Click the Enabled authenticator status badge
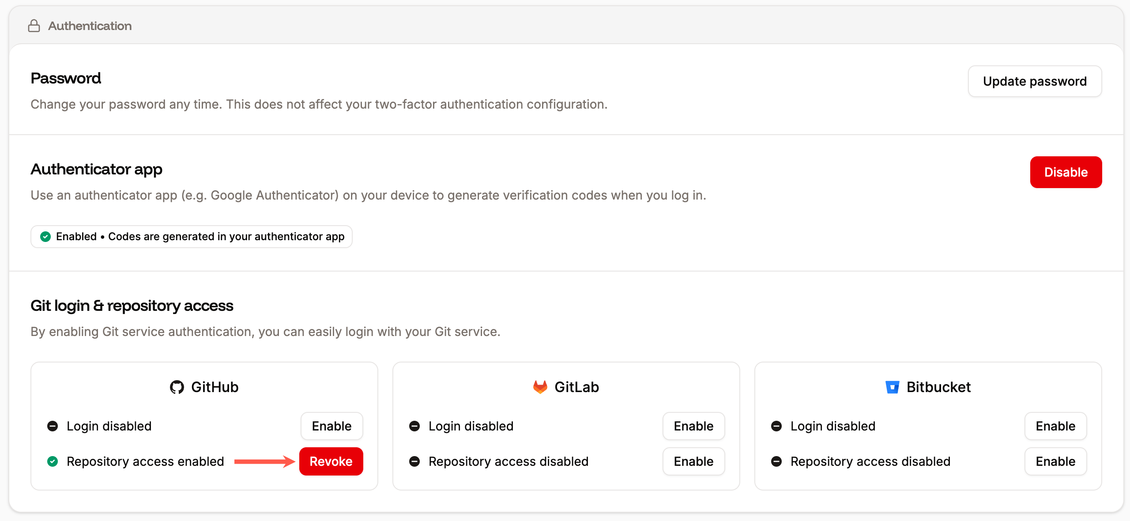Screen dimensions: 1130x521 (191, 237)
